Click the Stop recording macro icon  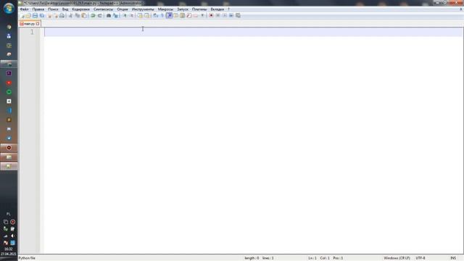[217, 15]
